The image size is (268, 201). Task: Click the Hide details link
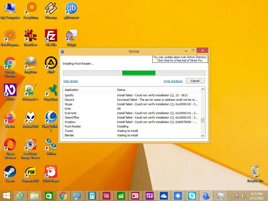[71, 81]
